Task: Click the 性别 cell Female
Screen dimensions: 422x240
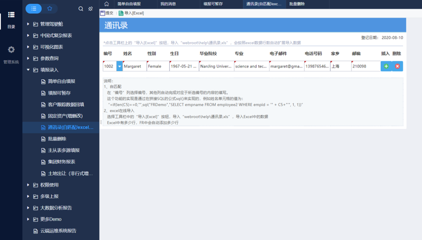Action: click(x=158, y=66)
